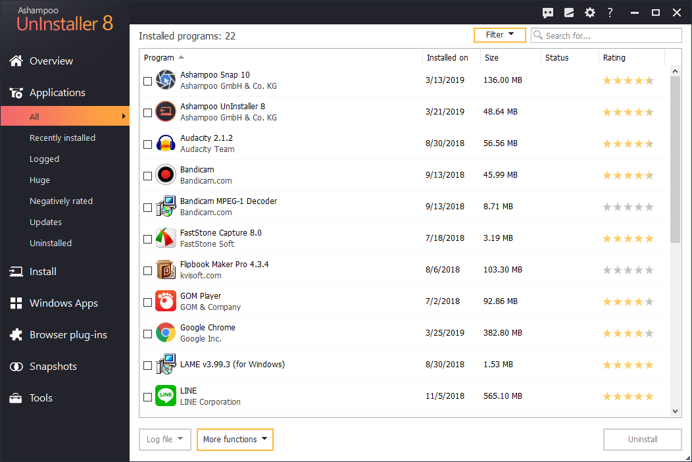Check the Ashampoo Snap 10 checkbox
This screenshot has height=462, width=692.
[147, 81]
